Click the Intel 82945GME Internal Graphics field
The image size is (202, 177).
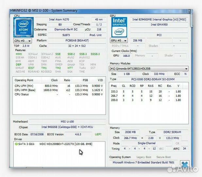pos(159,20)
